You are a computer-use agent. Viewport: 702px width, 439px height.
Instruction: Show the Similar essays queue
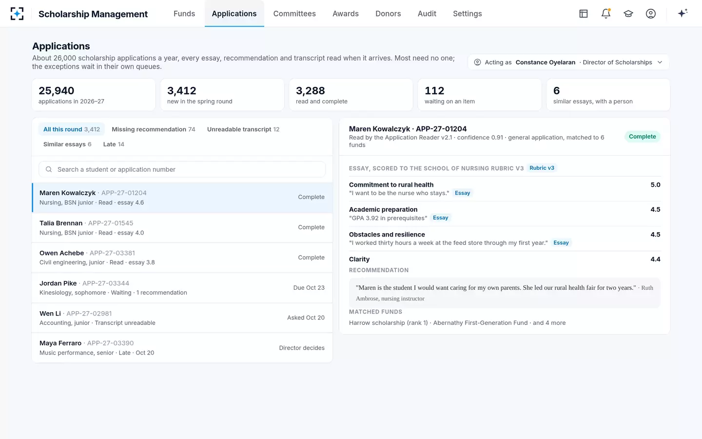pyautogui.click(x=67, y=144)
